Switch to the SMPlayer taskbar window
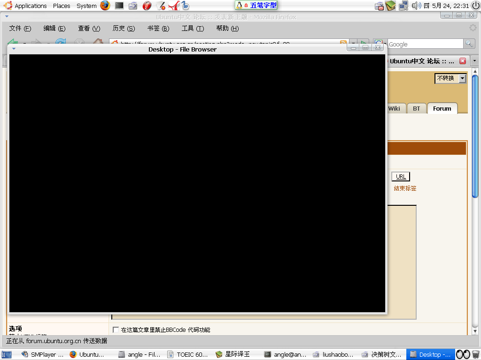 pyautogui.click(x=42, y=354)
